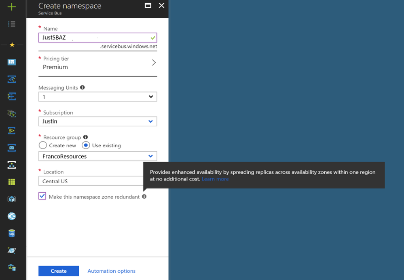Select the Create new radio button
The height and width of the screenshot is (280, 404).
(x=43, y=145)
